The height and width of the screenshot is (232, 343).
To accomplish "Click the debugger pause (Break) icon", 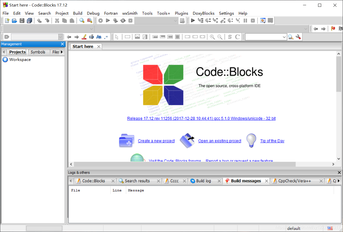I will [245, 21].
